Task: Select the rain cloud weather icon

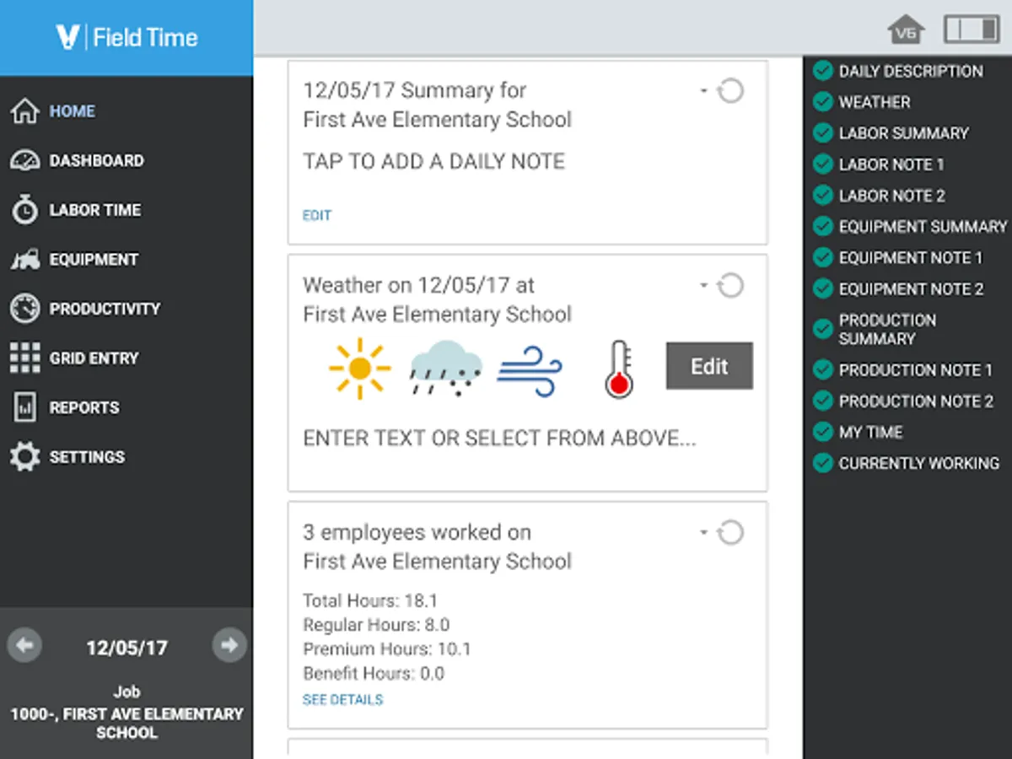Action: 446,368
